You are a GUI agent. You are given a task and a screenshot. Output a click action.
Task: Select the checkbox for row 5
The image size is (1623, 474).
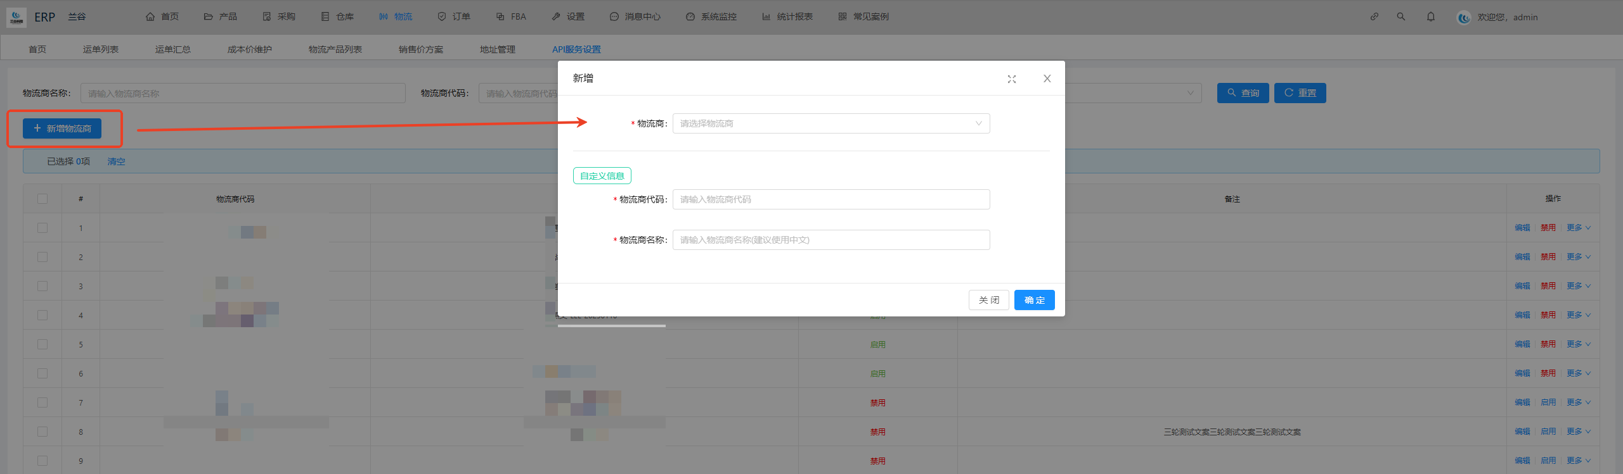[42, 344]
